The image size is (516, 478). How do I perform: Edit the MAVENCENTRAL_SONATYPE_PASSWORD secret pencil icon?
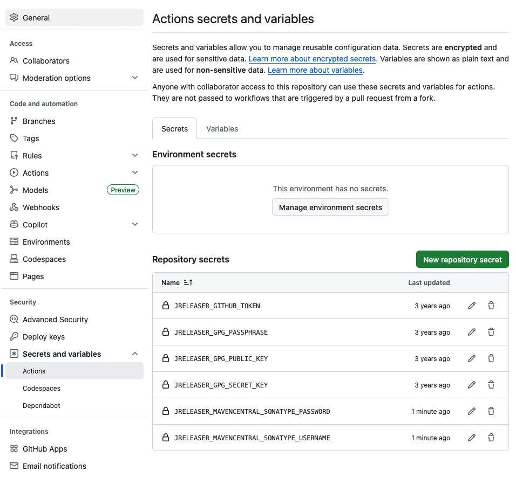click(x=472, y=411)
